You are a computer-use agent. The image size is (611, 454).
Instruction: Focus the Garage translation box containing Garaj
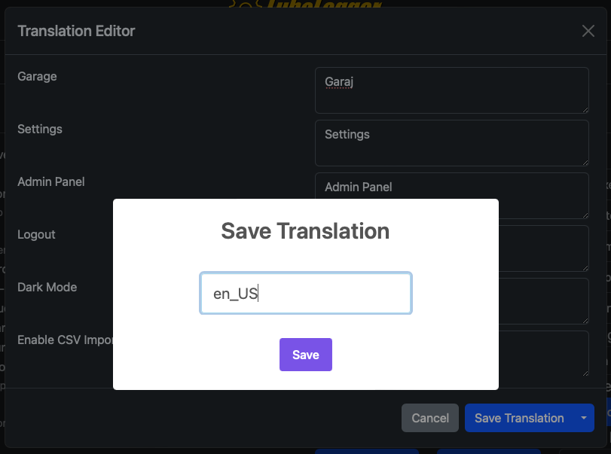coord(451,90)
